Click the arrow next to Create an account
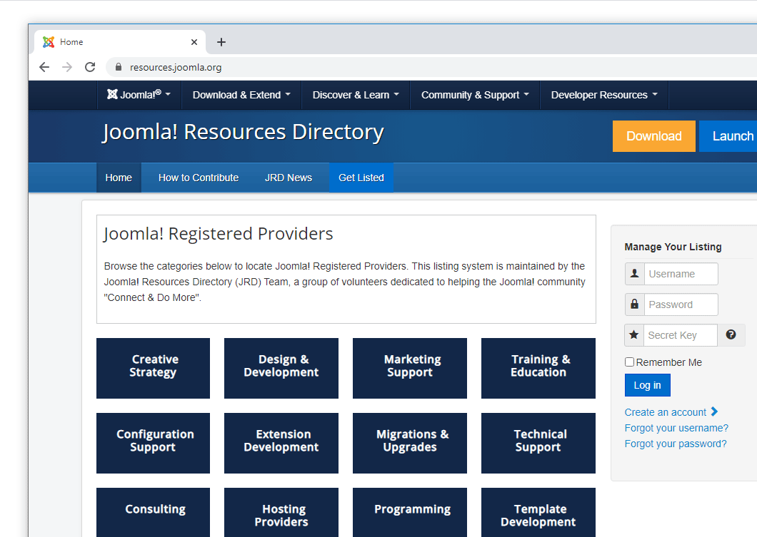 [x=715, y=411]
